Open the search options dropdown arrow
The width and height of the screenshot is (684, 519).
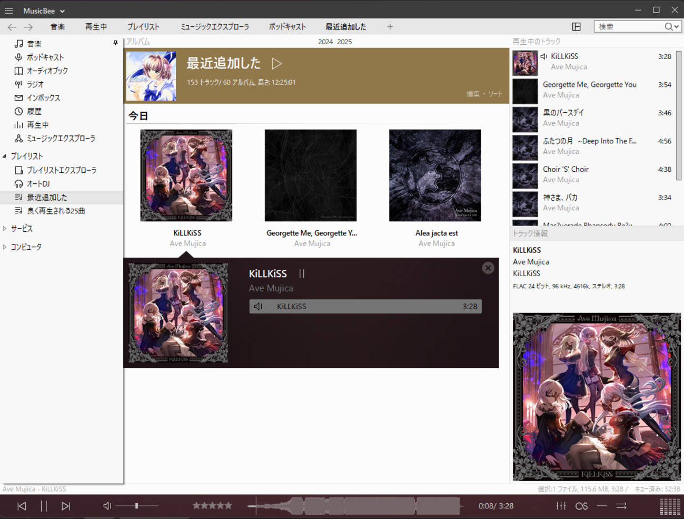pyautogui.click(x=677, y=27)
